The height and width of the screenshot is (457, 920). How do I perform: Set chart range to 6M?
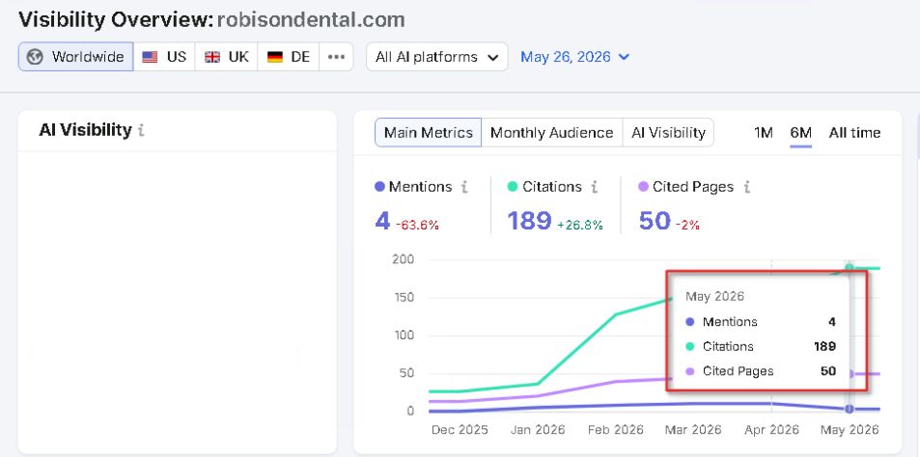click(801, 133)
